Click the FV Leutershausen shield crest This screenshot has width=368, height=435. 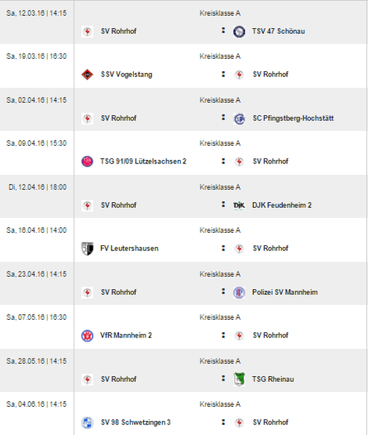pos(87,249)
